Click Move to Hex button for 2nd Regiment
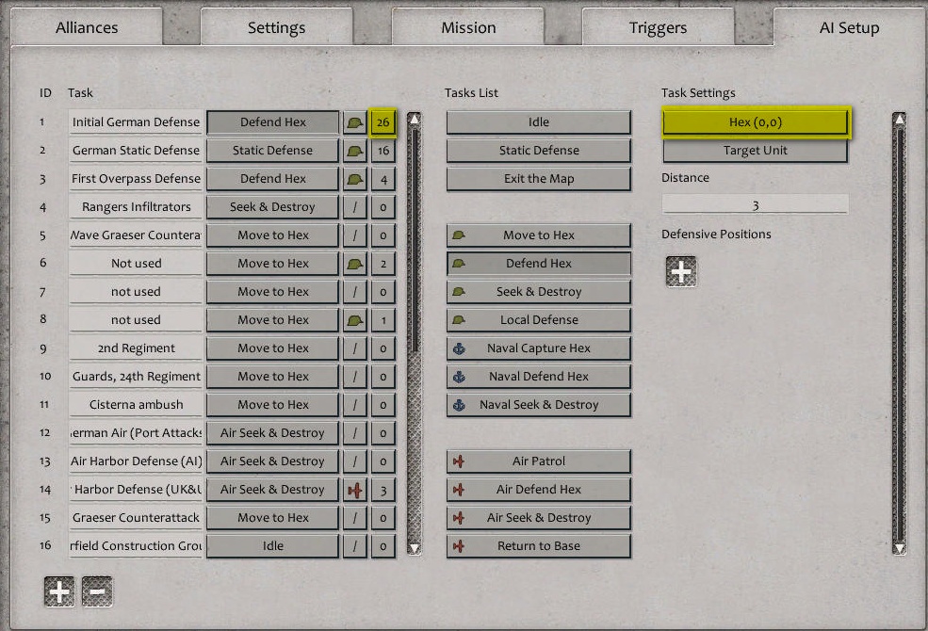This screenshot has width=928, height=631. click(x=273, y=348)
